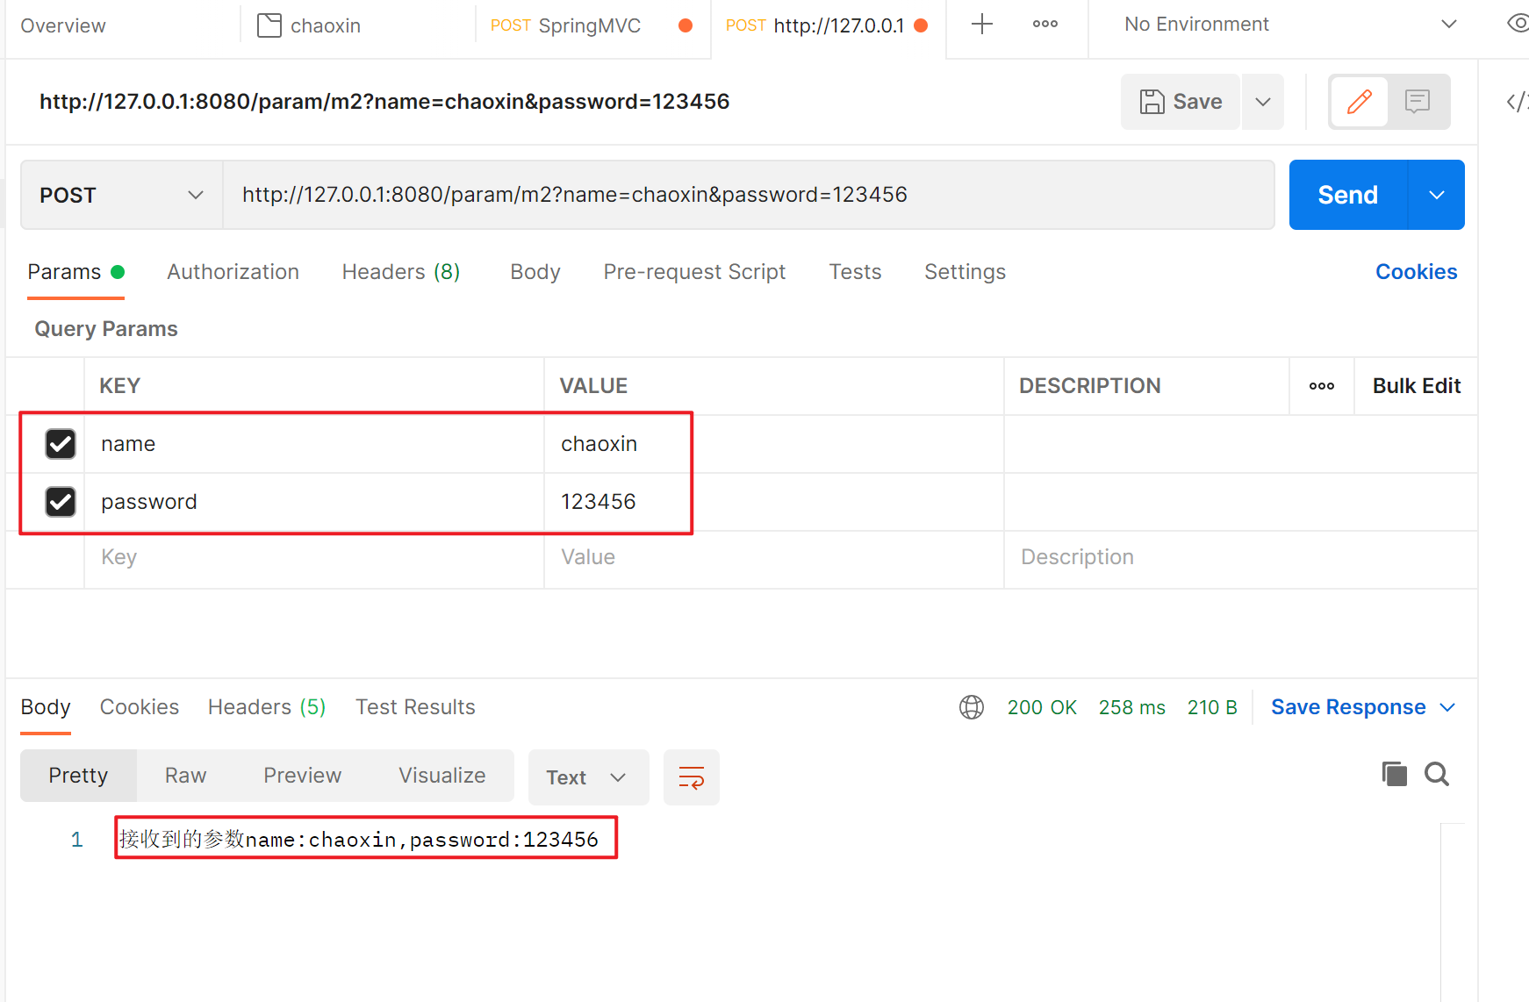
Task: Switch to the Overview tab
Action: pyautogui.click(x=63, y=25)
